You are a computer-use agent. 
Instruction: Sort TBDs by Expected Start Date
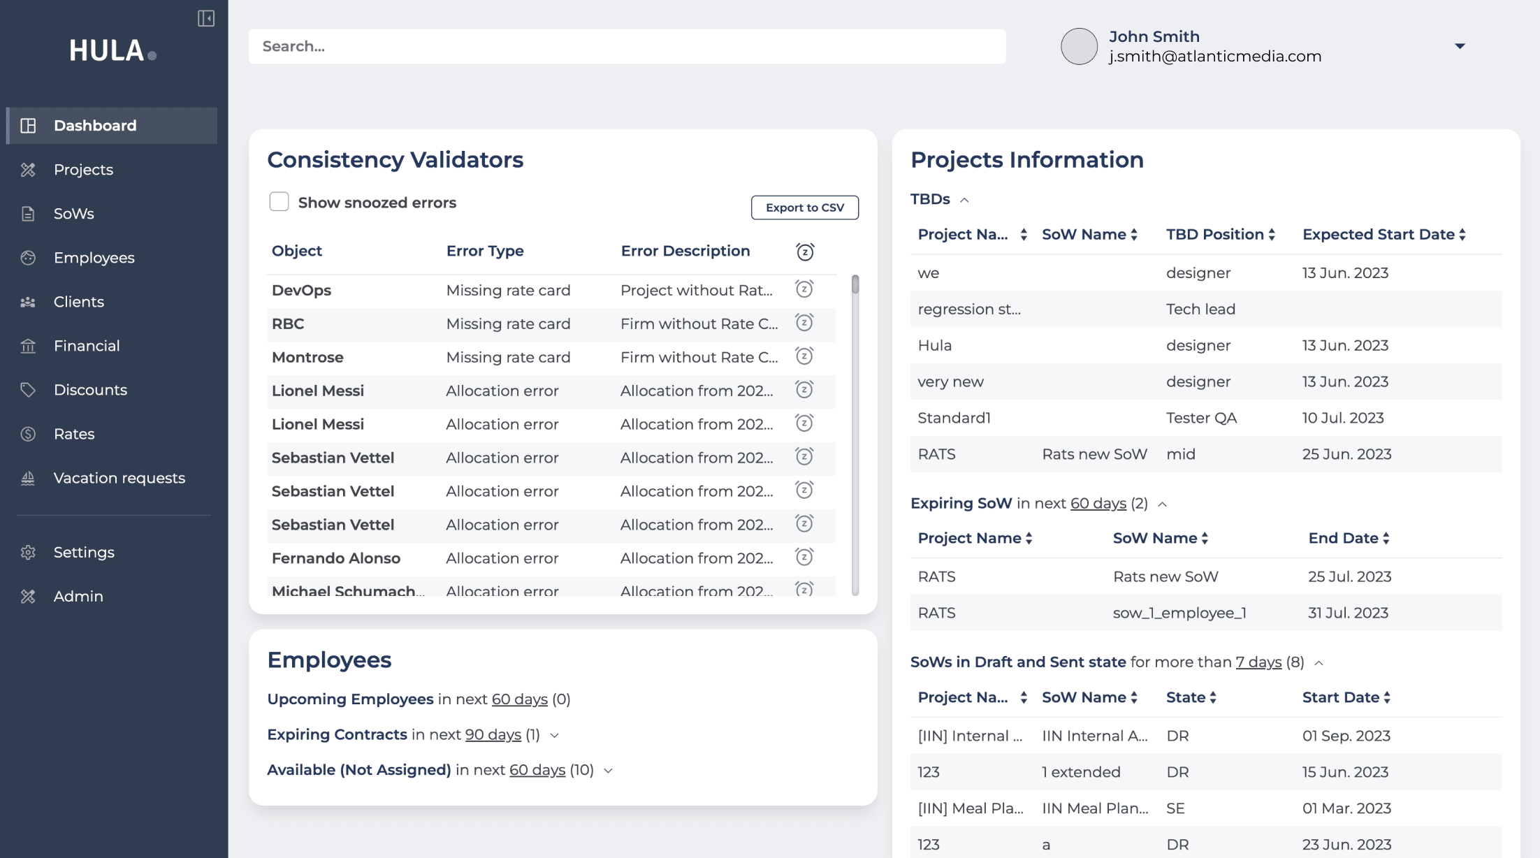pos(1462,235)
